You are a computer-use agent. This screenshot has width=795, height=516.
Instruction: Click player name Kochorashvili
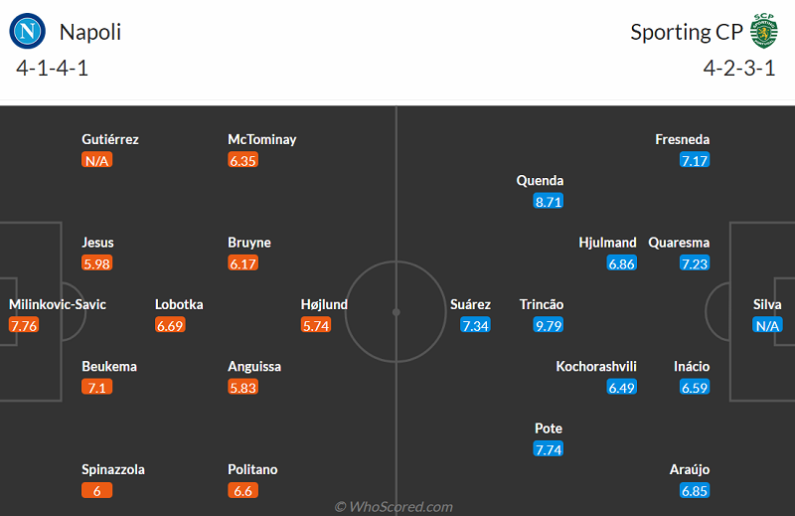[x=596, y=366]
